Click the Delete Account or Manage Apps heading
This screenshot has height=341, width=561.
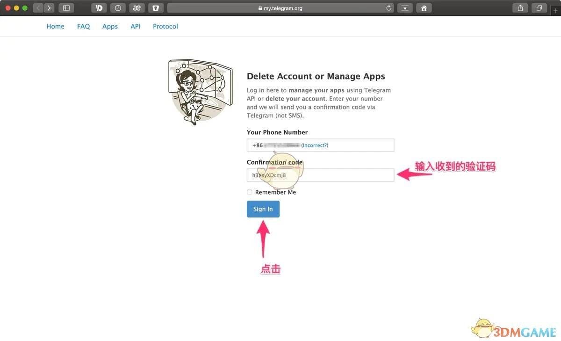pos(316,76)
